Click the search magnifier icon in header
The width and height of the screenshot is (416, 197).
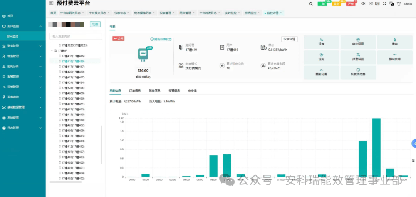(x=311, y=4)
